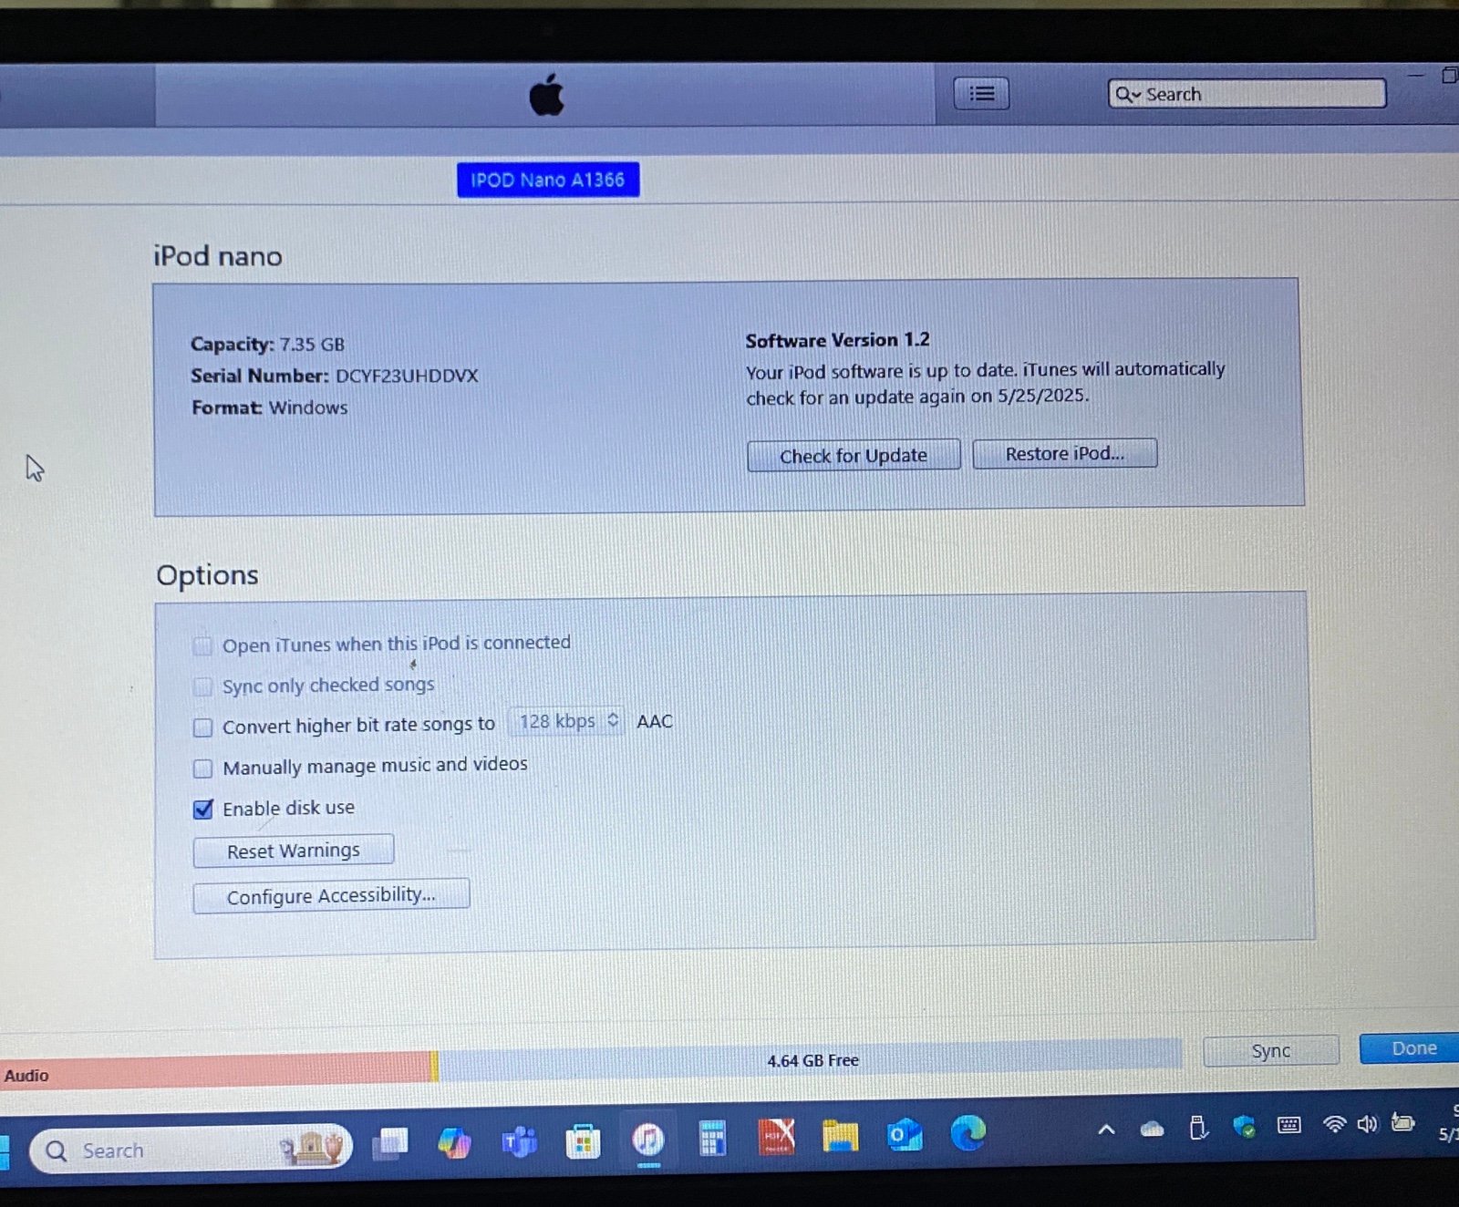Screen dimensions: 1459x1207
Task: Open File Explorer from the taskbar
Action: click(840, 1136)
